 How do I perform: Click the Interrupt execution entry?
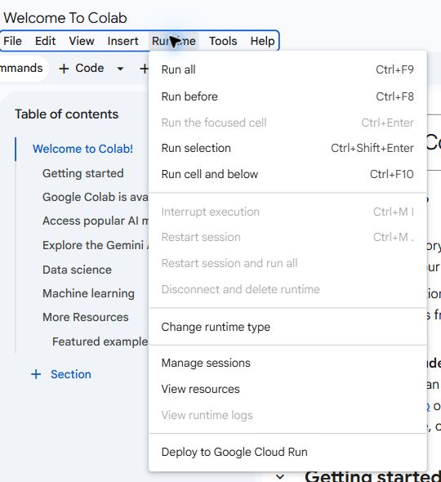click(x=287, y=212)
